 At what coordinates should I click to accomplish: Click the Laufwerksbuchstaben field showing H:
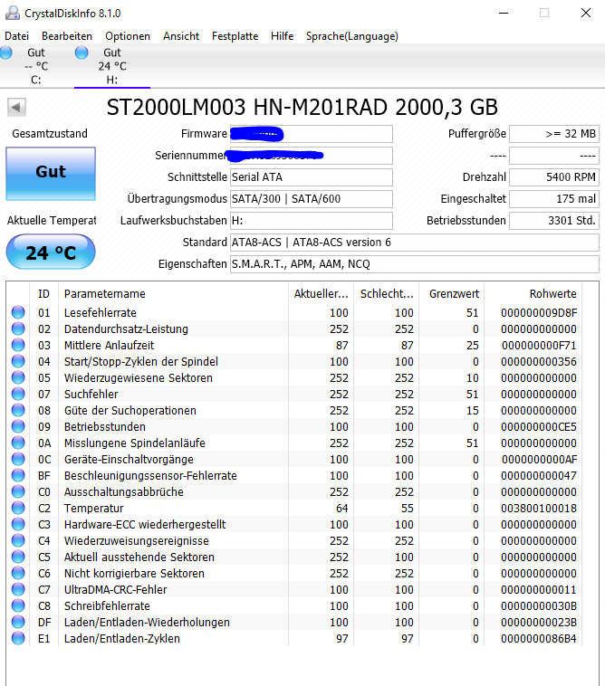coord(312,221)
